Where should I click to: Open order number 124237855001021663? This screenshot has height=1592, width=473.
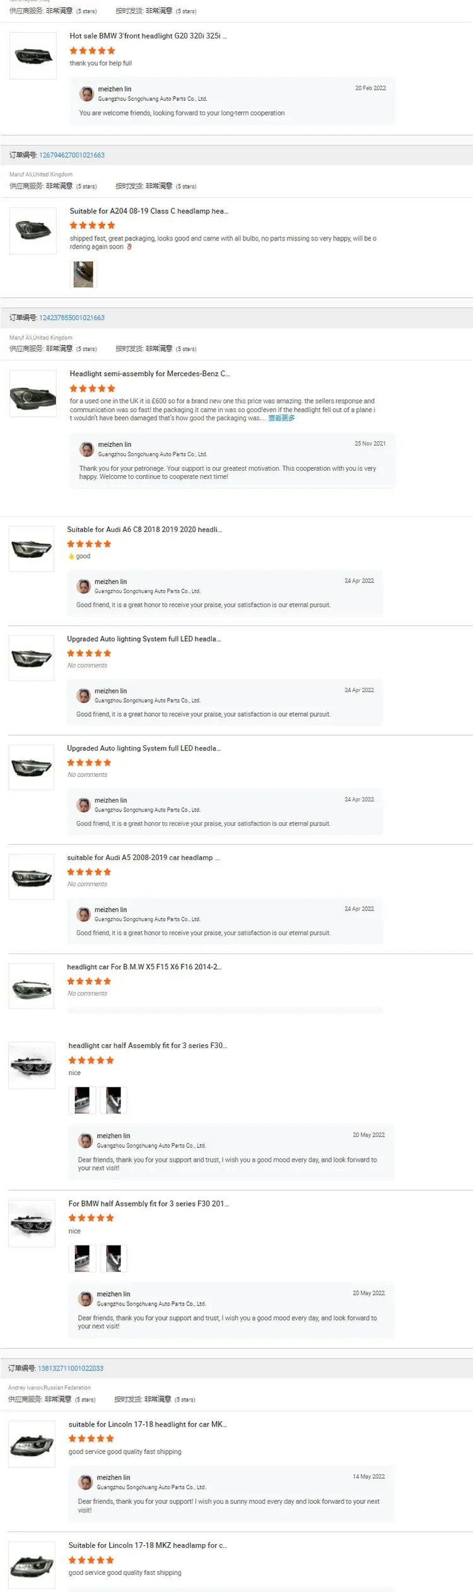72,318
